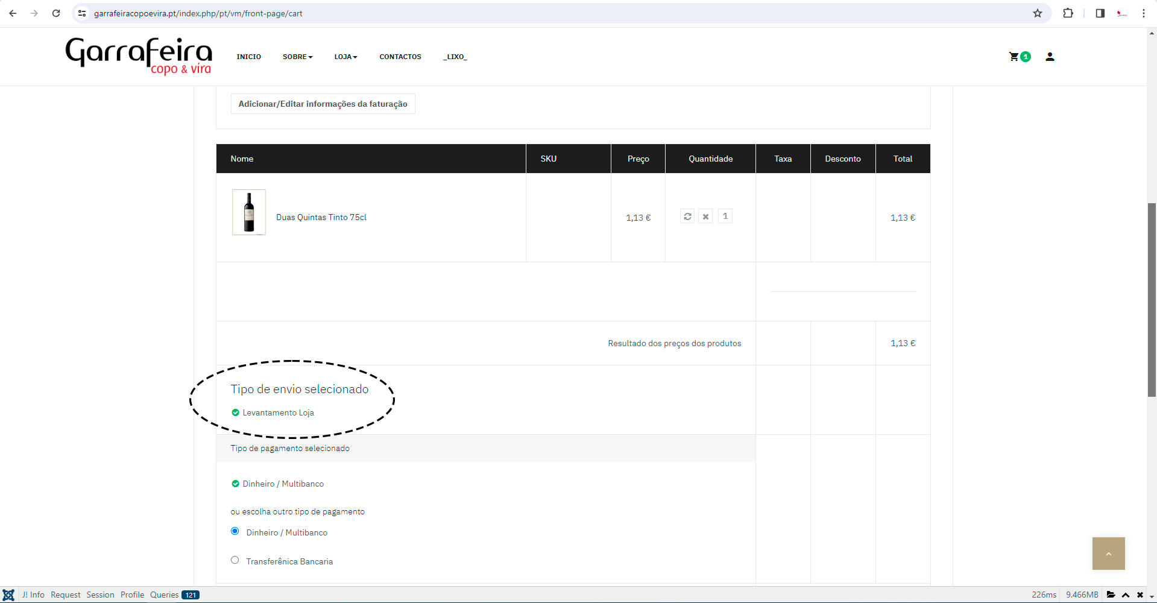Open the CONTACTOS menu item
The width and height of the screenshot is (1157, 603).
pos(400,57)
